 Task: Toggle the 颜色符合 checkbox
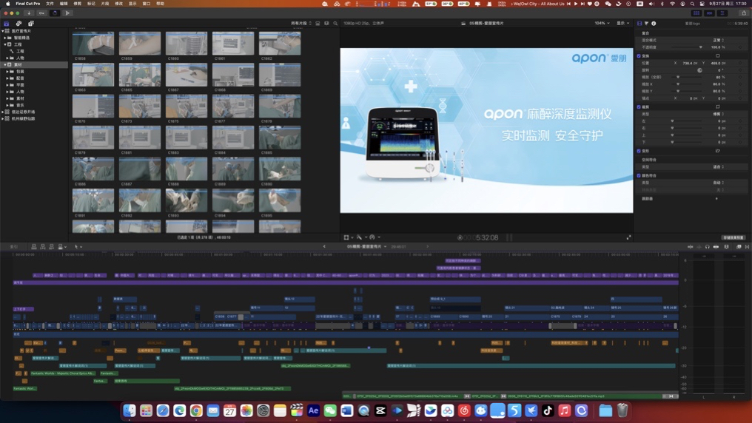tap(639, 175)
